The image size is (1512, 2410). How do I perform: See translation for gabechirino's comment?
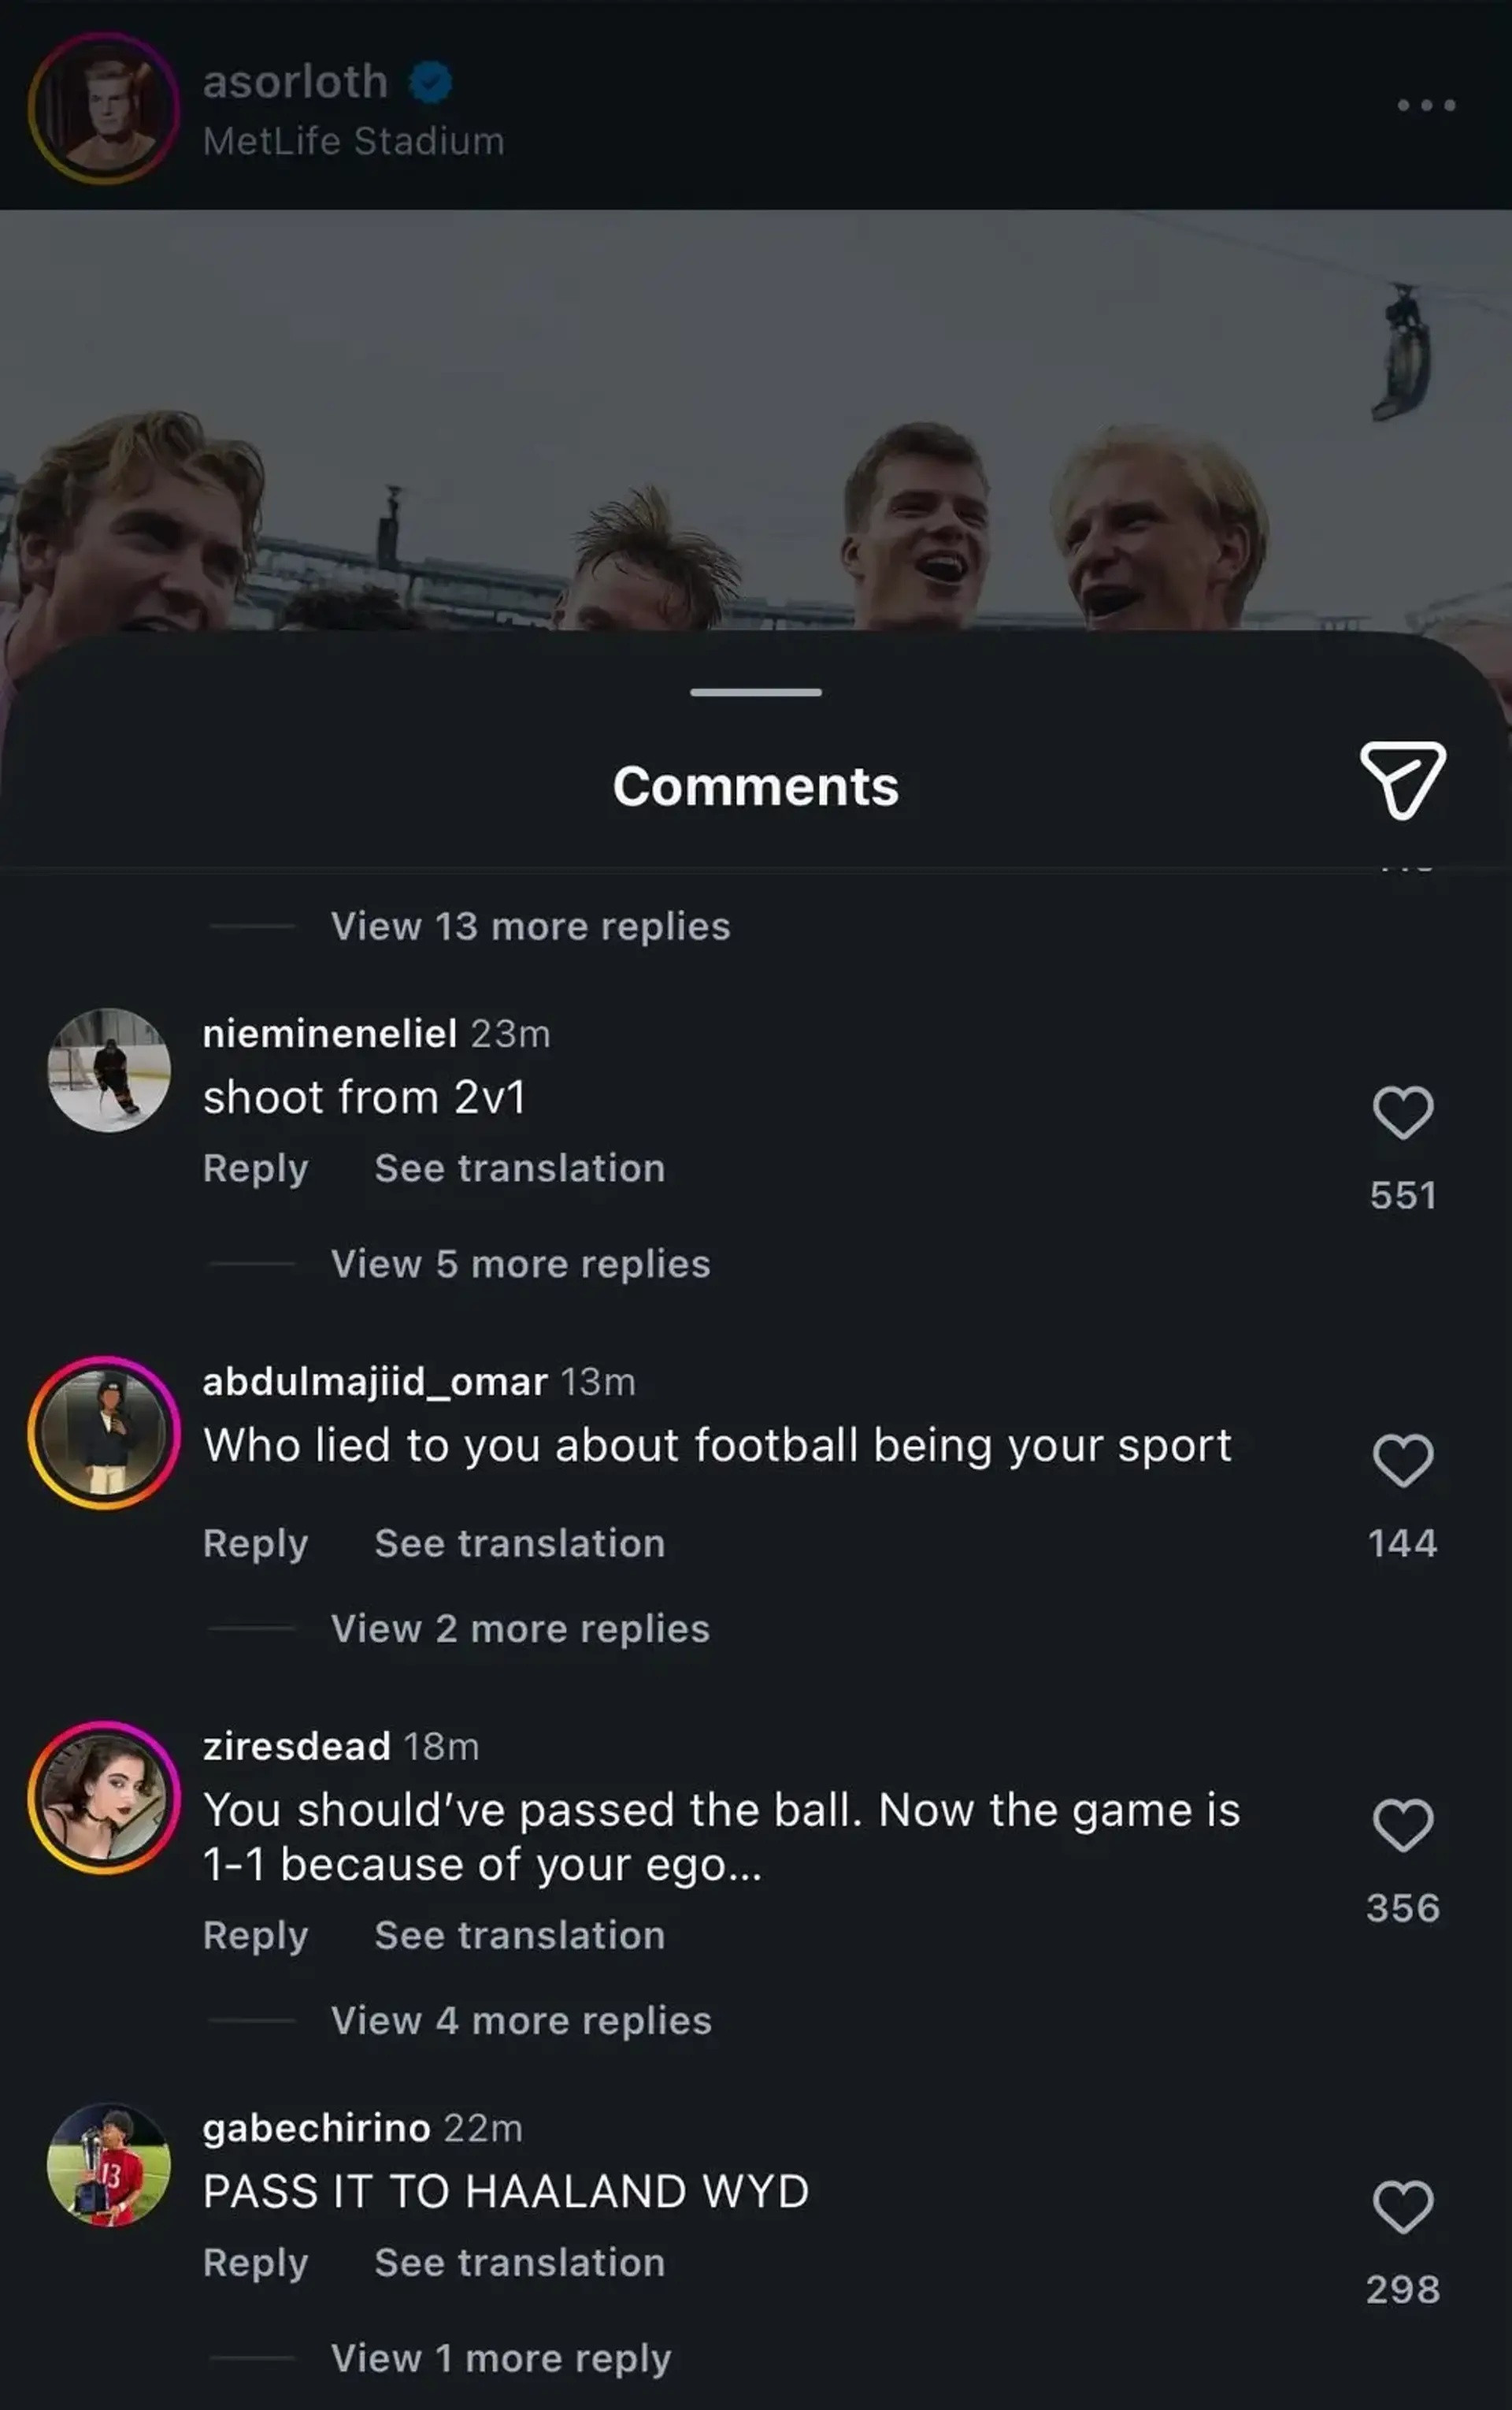pyautogui.click(x=519, y=2263)
